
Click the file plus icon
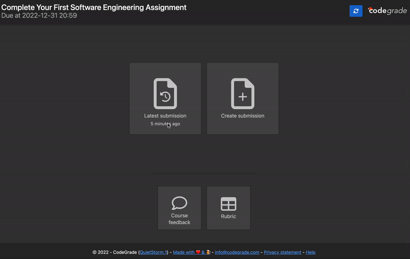pyautogui.click(x=242, y=94)
